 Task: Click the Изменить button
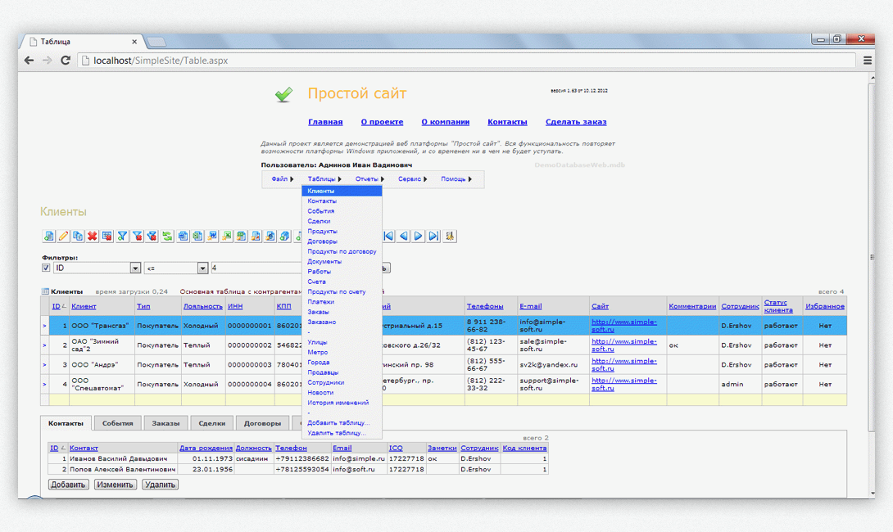coord(115,485)
